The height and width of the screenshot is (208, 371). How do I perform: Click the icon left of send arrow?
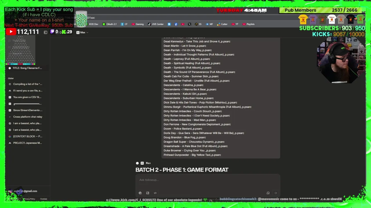pyautogui.click(x=268, y=193)
